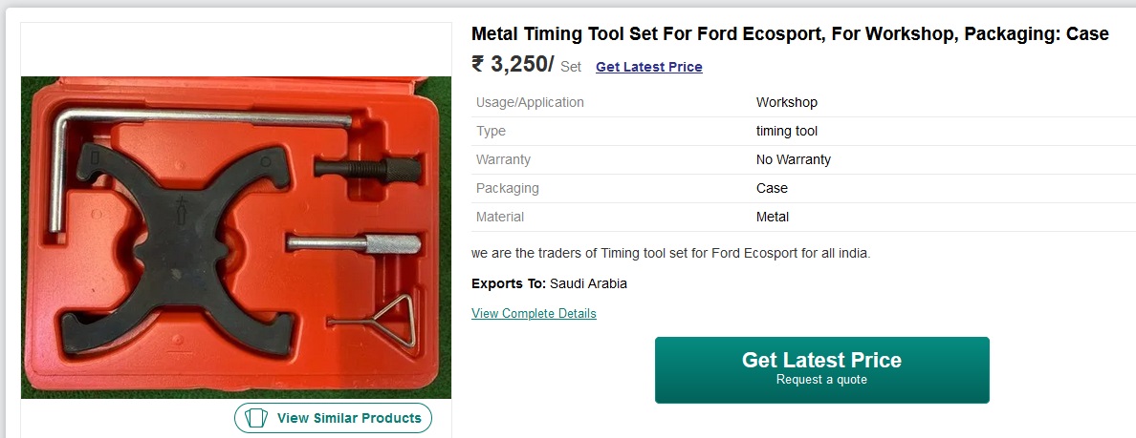Click the Workshop value in specifications

click(x=787, y=102)
